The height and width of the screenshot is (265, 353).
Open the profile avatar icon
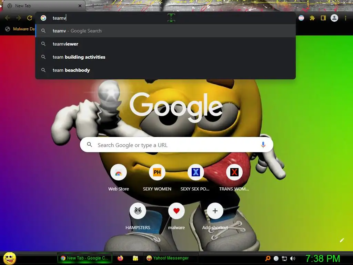point(334,18)
